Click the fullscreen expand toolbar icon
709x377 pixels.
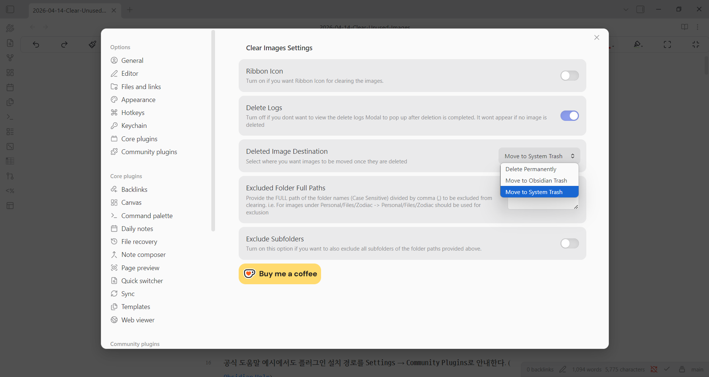coord(667,44)
